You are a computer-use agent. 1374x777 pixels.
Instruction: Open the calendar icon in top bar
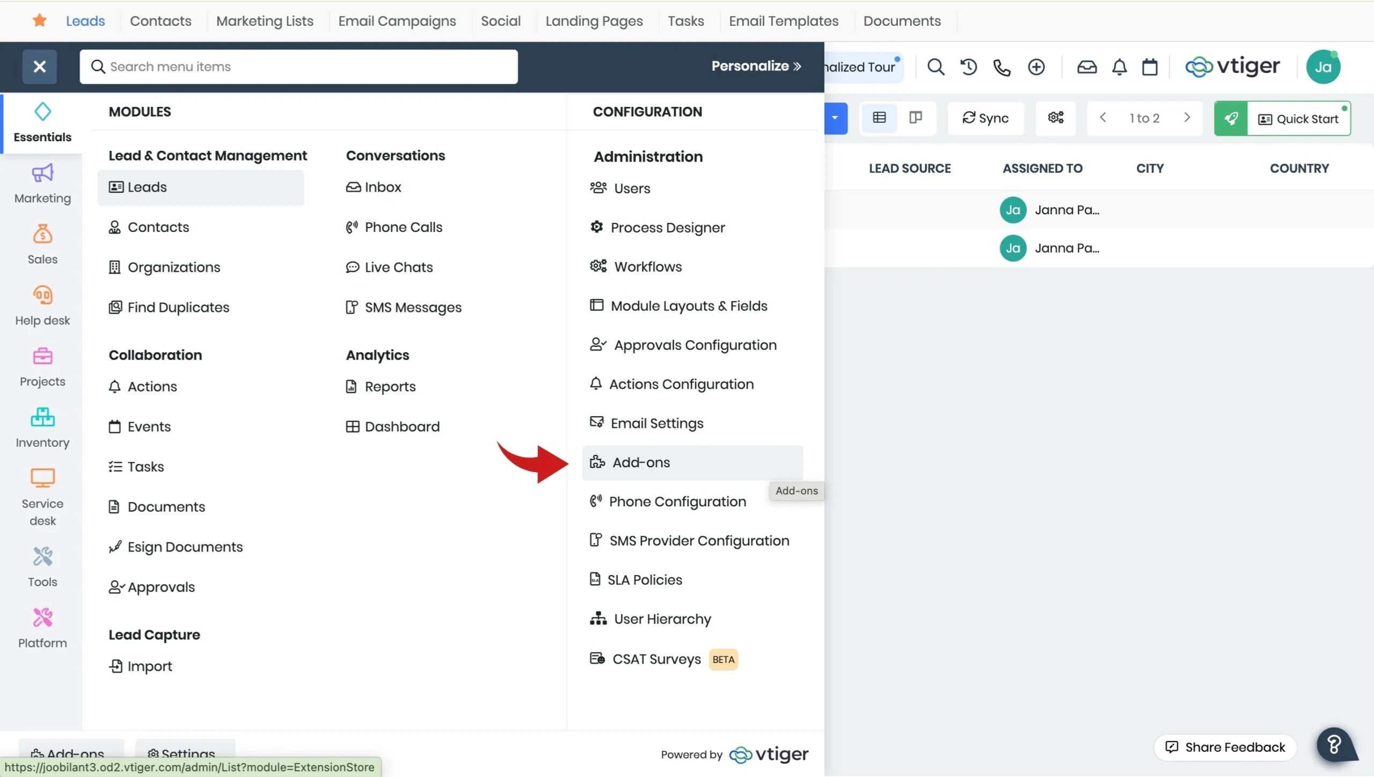(x=1150, y=67)
